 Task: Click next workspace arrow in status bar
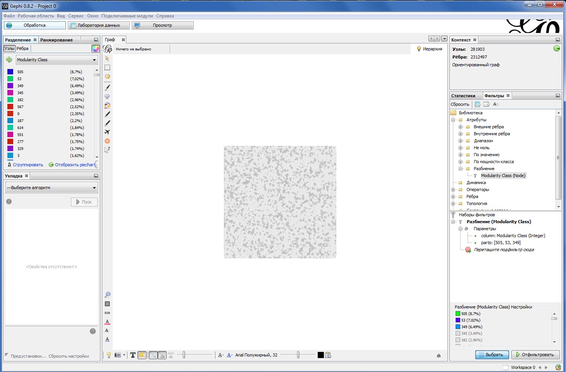coord(546,367)
